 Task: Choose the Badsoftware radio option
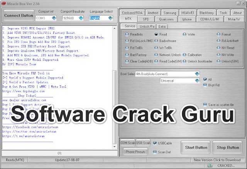point(156,41)
